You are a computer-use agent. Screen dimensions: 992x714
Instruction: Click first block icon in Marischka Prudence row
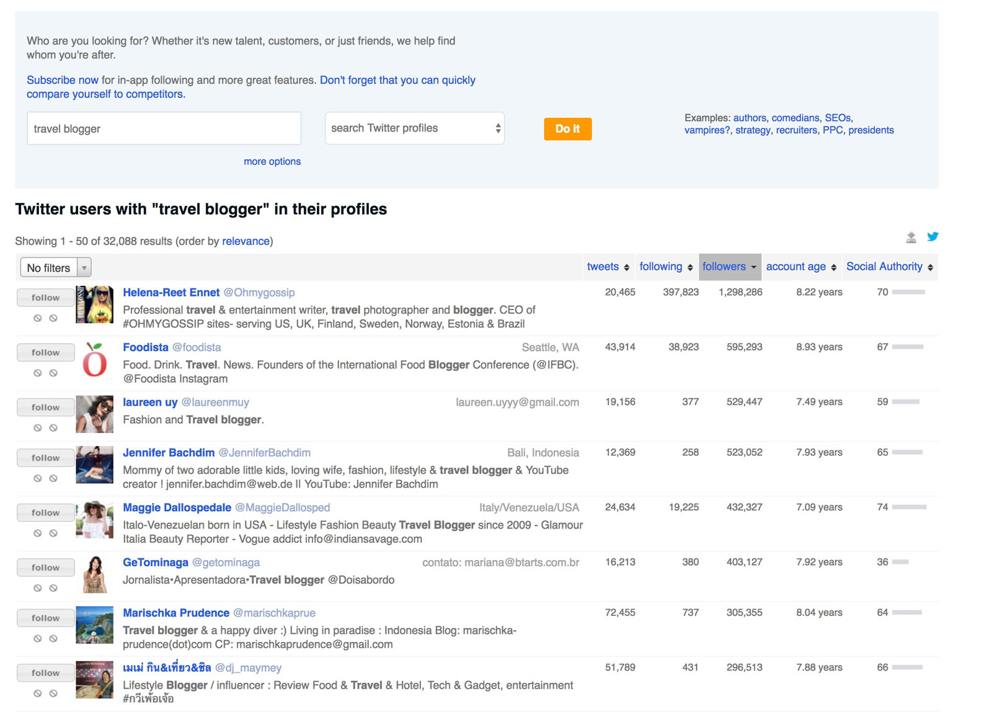point(38,639)
